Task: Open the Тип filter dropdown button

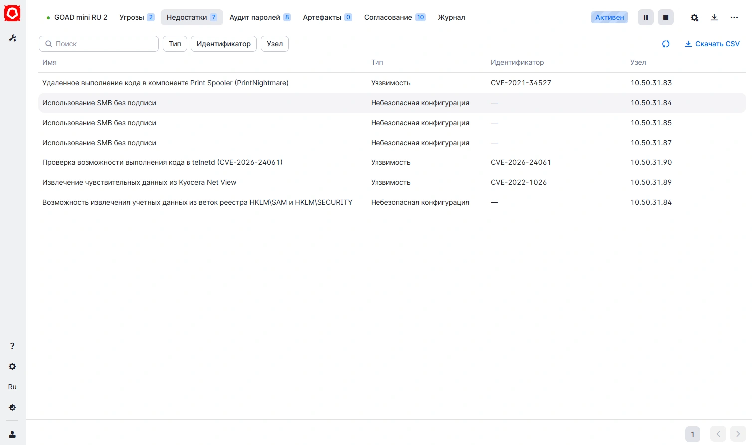Action: [x=175, y=44]
